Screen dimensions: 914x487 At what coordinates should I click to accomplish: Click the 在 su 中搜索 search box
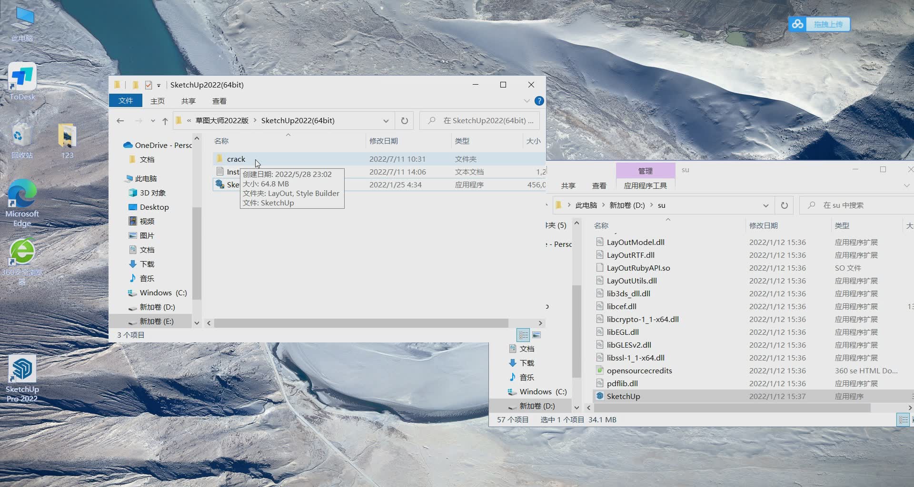point(857,205)
